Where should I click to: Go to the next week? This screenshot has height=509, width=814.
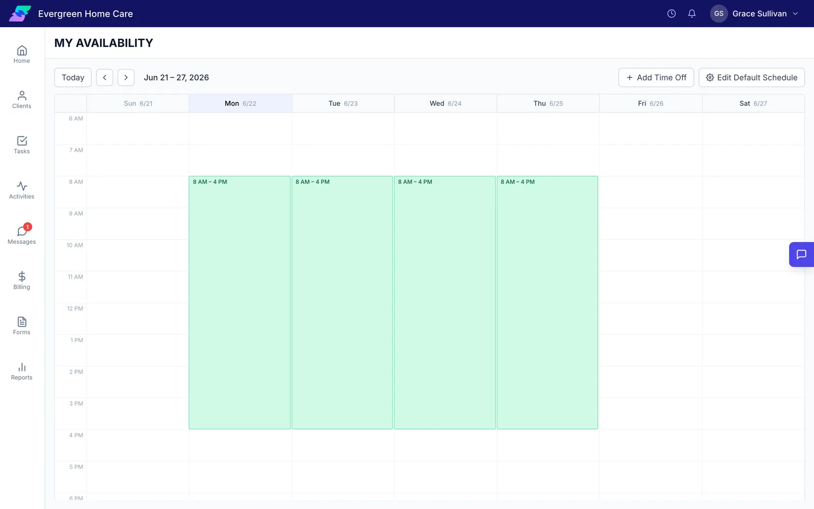pos(126,77)
